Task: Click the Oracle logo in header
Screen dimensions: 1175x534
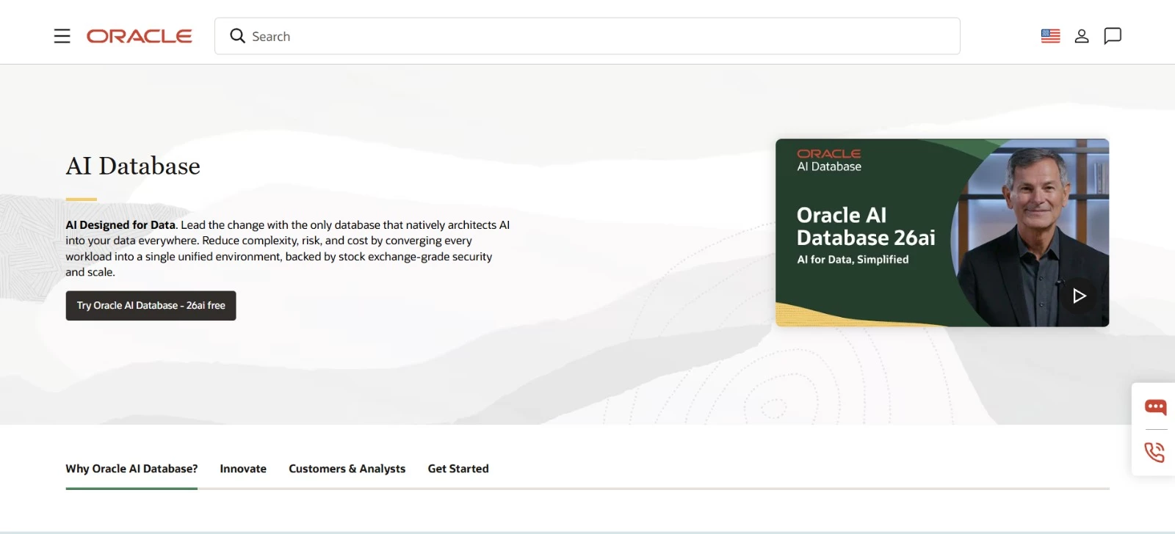Action: pos(140,36)
